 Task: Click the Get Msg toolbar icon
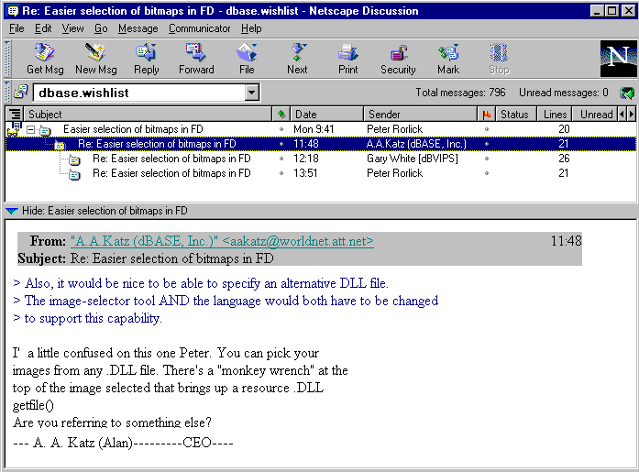click(45, 58)
